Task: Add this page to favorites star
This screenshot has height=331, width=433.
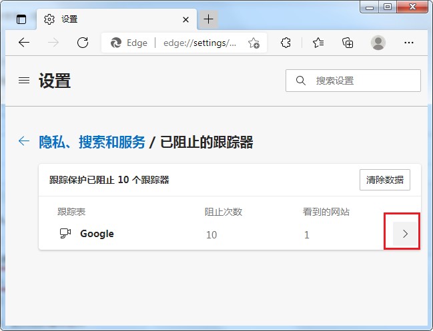Action: coord(254,43)
